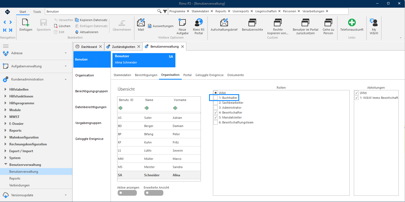Image resolution: width=405 pixels, height=202 pixels.
Task: Uncheck the Mandatsleiter role
Action: (x=216, y=117)
